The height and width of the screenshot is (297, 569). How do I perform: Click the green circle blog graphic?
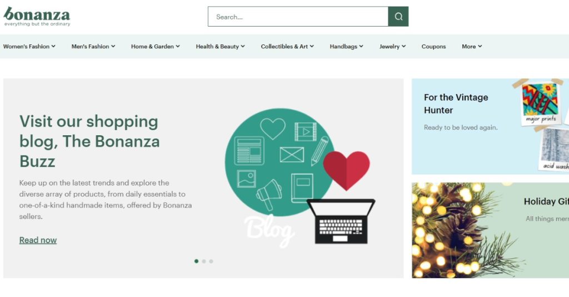(279, 162)
